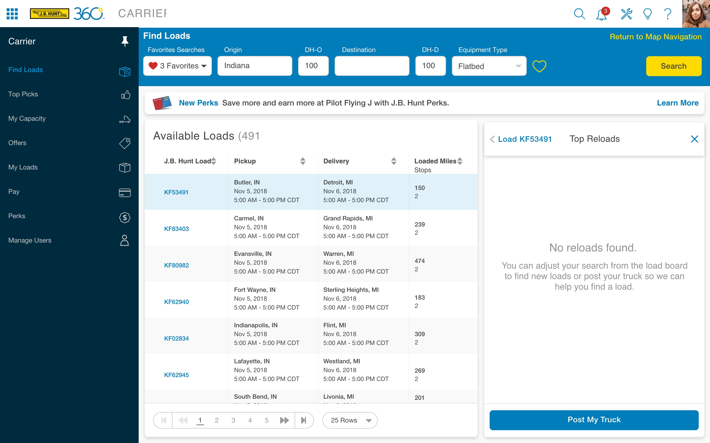Open load link KF83403

click(176, 228)
